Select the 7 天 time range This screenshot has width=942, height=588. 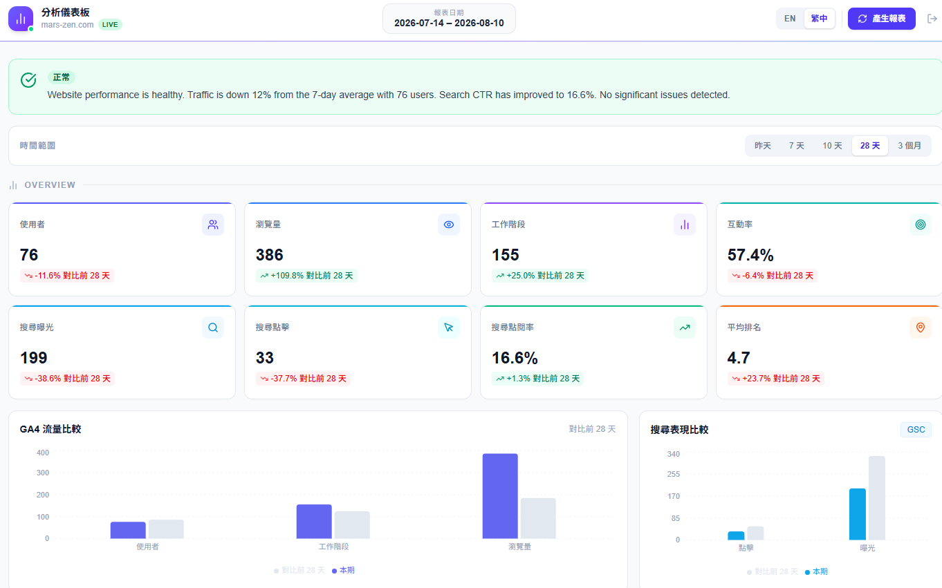[x=797, y=146]
